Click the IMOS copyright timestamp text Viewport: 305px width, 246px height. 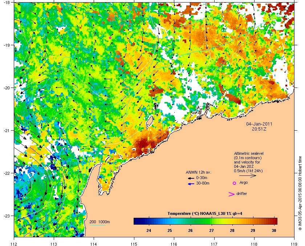tap(300, 193)
